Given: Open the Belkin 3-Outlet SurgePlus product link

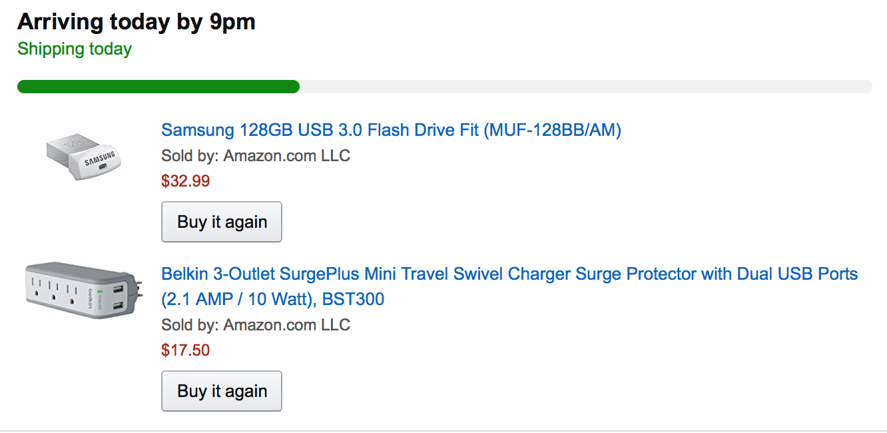Looking at the screenshot, I should 509,274.
